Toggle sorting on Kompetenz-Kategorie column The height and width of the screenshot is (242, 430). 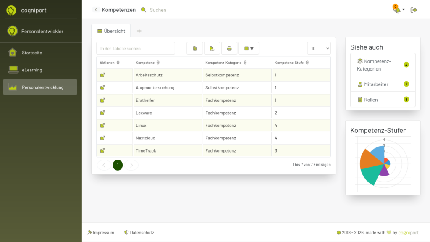click(245, 63)
